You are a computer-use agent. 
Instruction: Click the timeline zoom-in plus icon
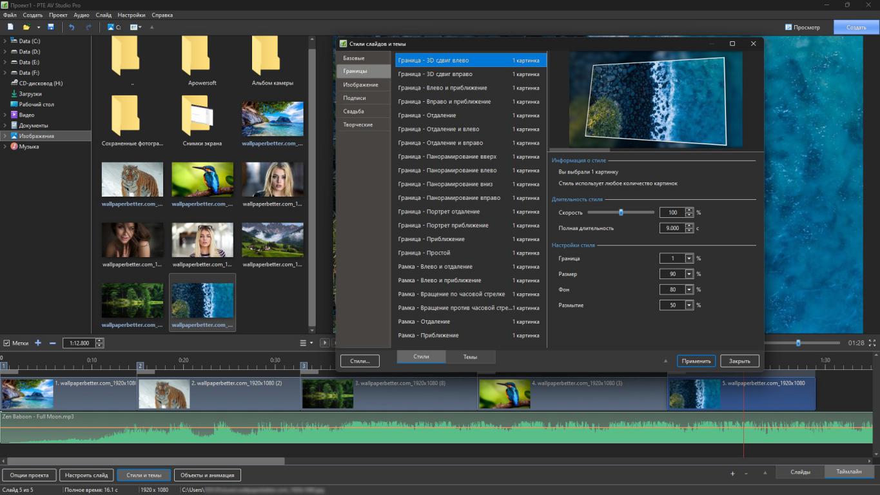click(x=732, y=474)
